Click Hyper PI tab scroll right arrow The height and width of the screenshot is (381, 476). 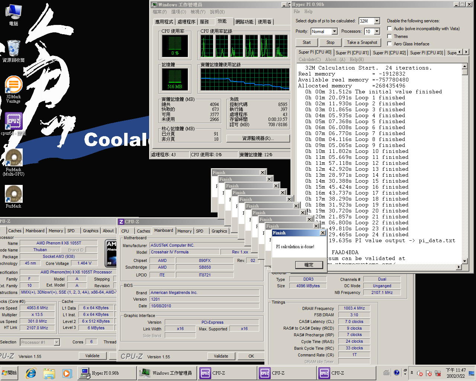point(466,52)
